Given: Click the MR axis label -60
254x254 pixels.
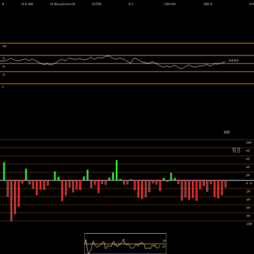Looking at the screenshot, I should click(x=248, y=208).
